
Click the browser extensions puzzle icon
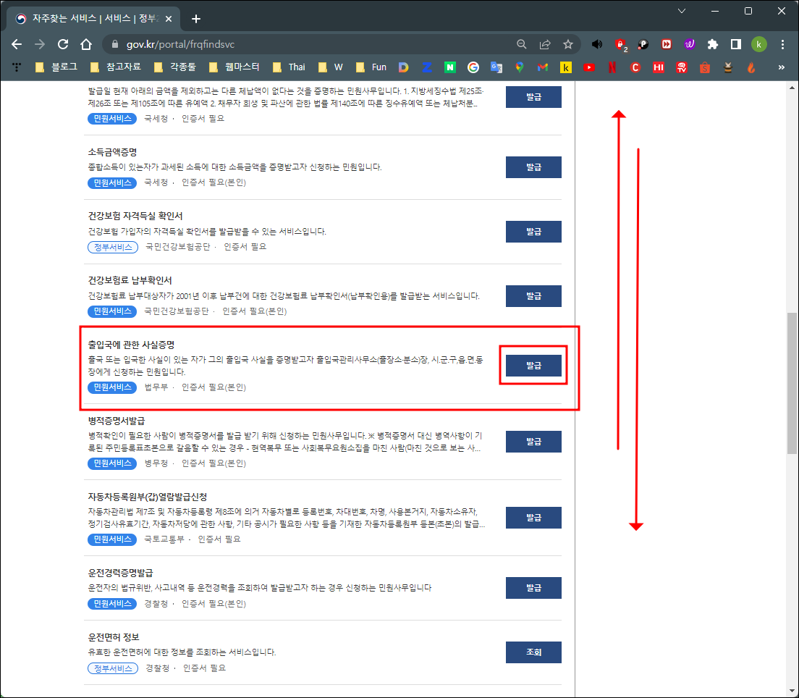point(712,44)
